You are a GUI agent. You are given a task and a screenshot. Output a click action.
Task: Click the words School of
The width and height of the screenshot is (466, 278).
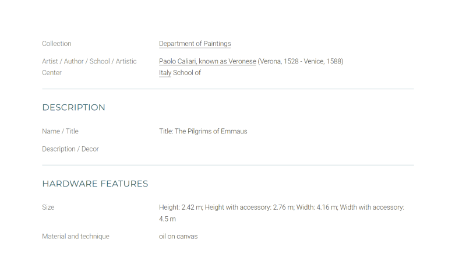[x=187, y=73]
